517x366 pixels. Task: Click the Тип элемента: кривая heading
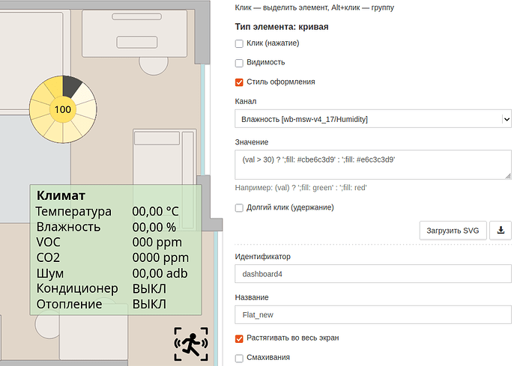(282, 27)
